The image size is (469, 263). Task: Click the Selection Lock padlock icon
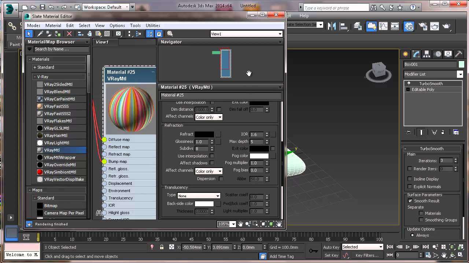pos(162,247)
